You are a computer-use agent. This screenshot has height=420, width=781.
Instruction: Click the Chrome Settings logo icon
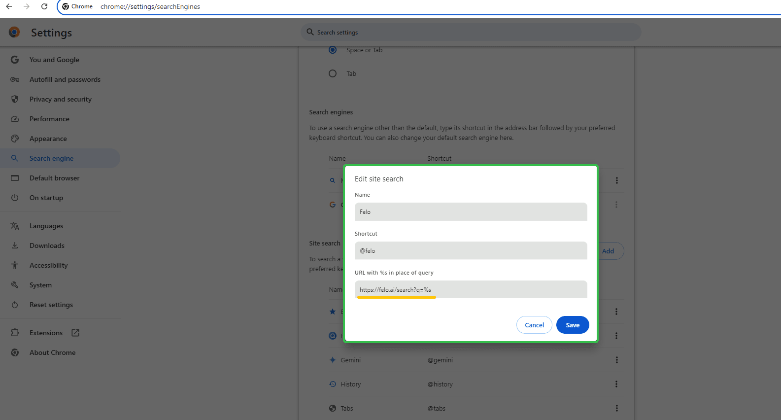pyautogui.click(x=14, y=33)
